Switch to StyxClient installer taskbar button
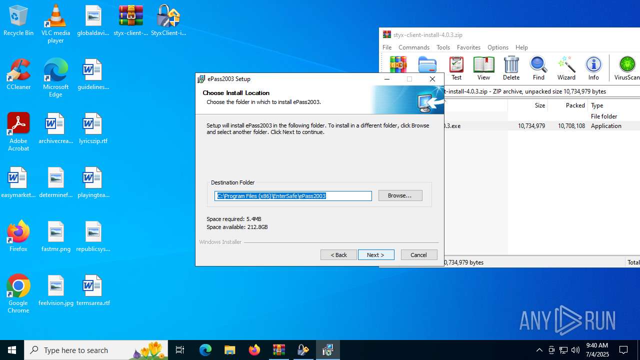This screenshot has width=640, height=360. pos(303,350)
